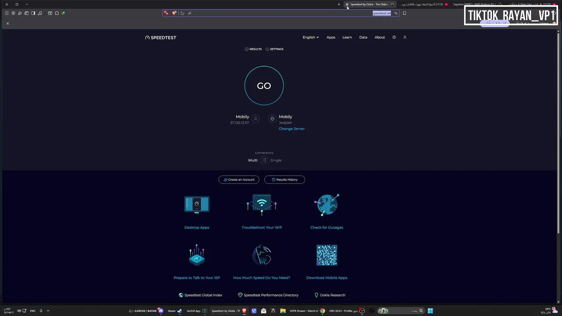Click the shield icon in browser toolbar
The height and width of the screenshot is (316, 562).
tap(13, 13)
